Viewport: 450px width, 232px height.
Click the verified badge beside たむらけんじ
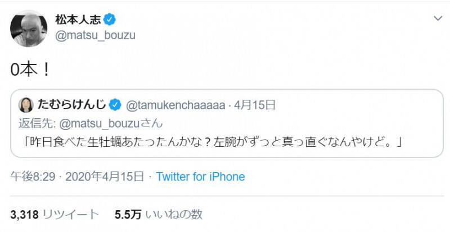[114, 104]
